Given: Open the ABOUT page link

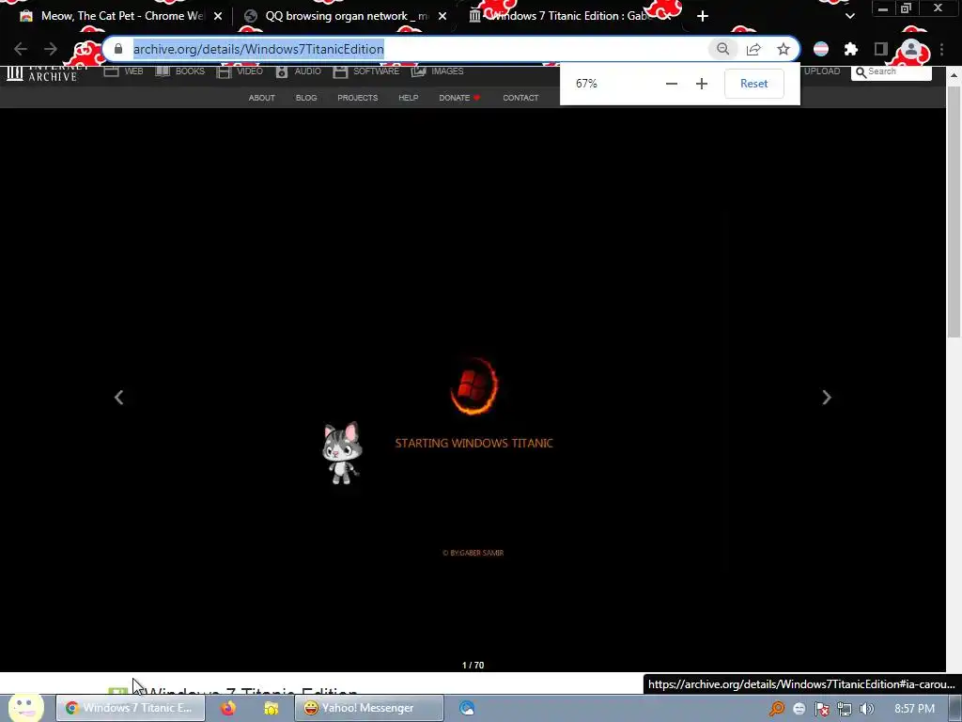Looking at the screenshot, I should (x=261, y=98).
